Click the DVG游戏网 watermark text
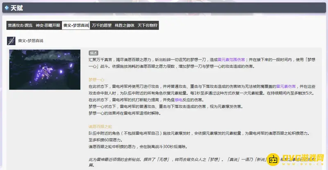Image resolution: width=328 pixels, height=170 pixels. click(303, 157)
